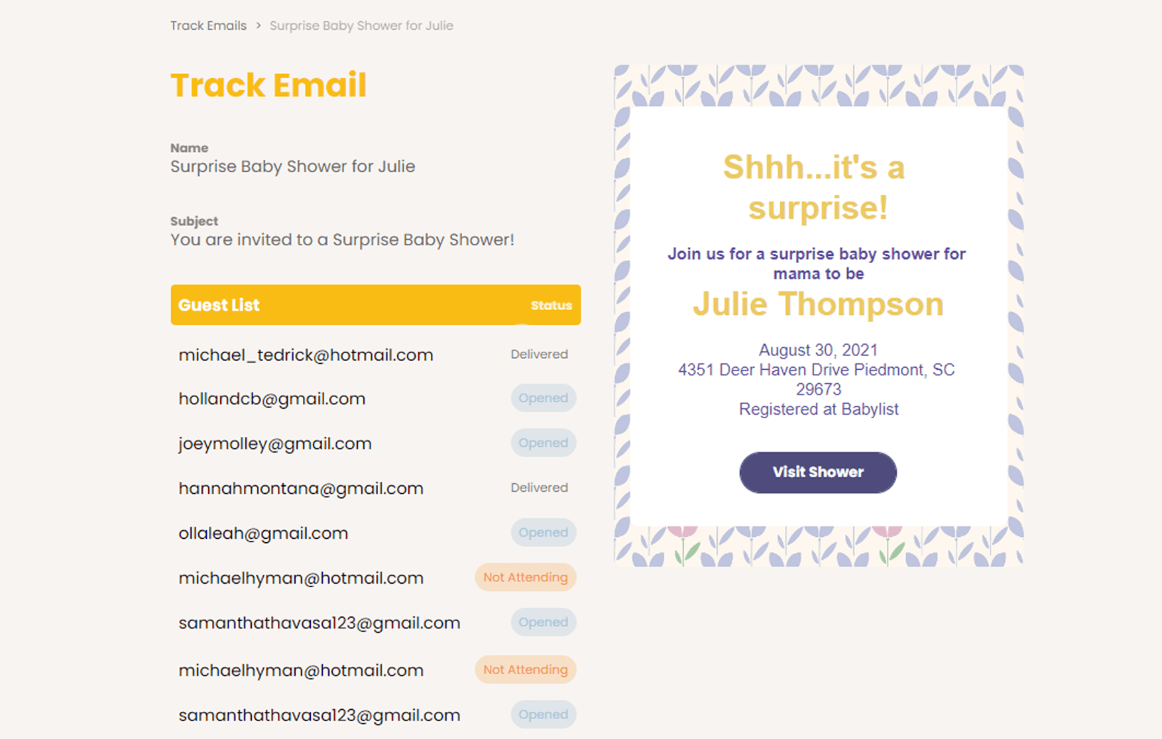
Task: Click the Opened badge for samanthathavasa123@gmail.com
Action: tap(543, 622)
